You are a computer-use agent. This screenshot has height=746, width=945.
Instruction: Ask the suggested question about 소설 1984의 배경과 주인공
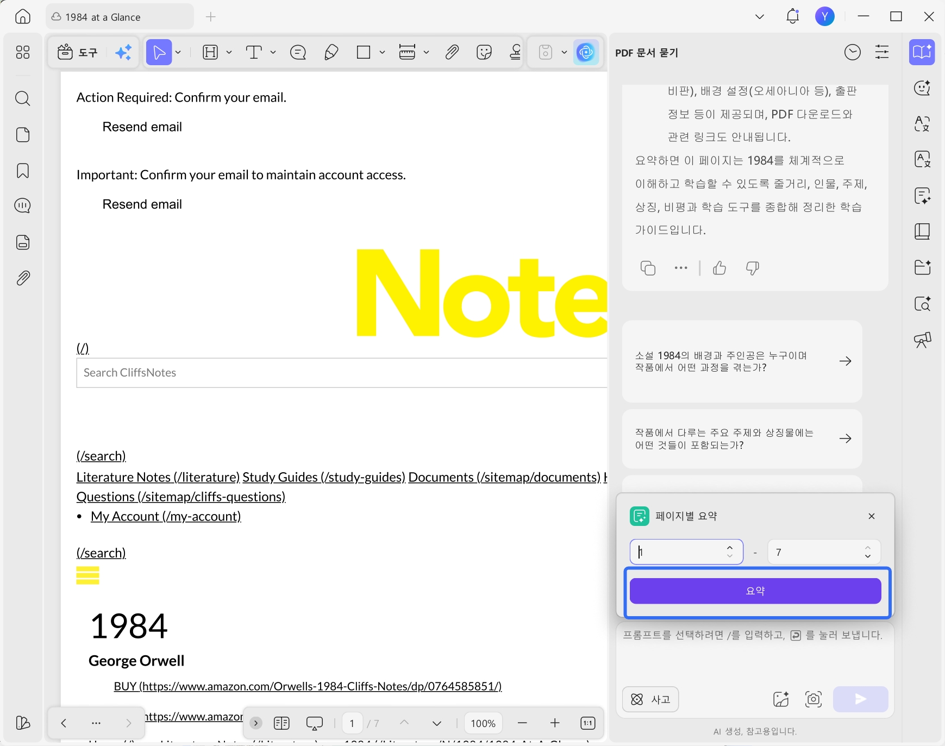(x=742, y=361)
